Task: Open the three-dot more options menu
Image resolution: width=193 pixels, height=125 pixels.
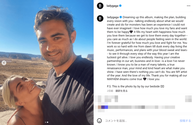Action: pos(188,6)
